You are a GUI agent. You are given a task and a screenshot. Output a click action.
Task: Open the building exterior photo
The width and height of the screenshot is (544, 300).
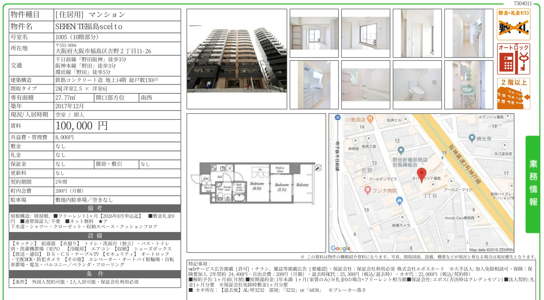237,59
